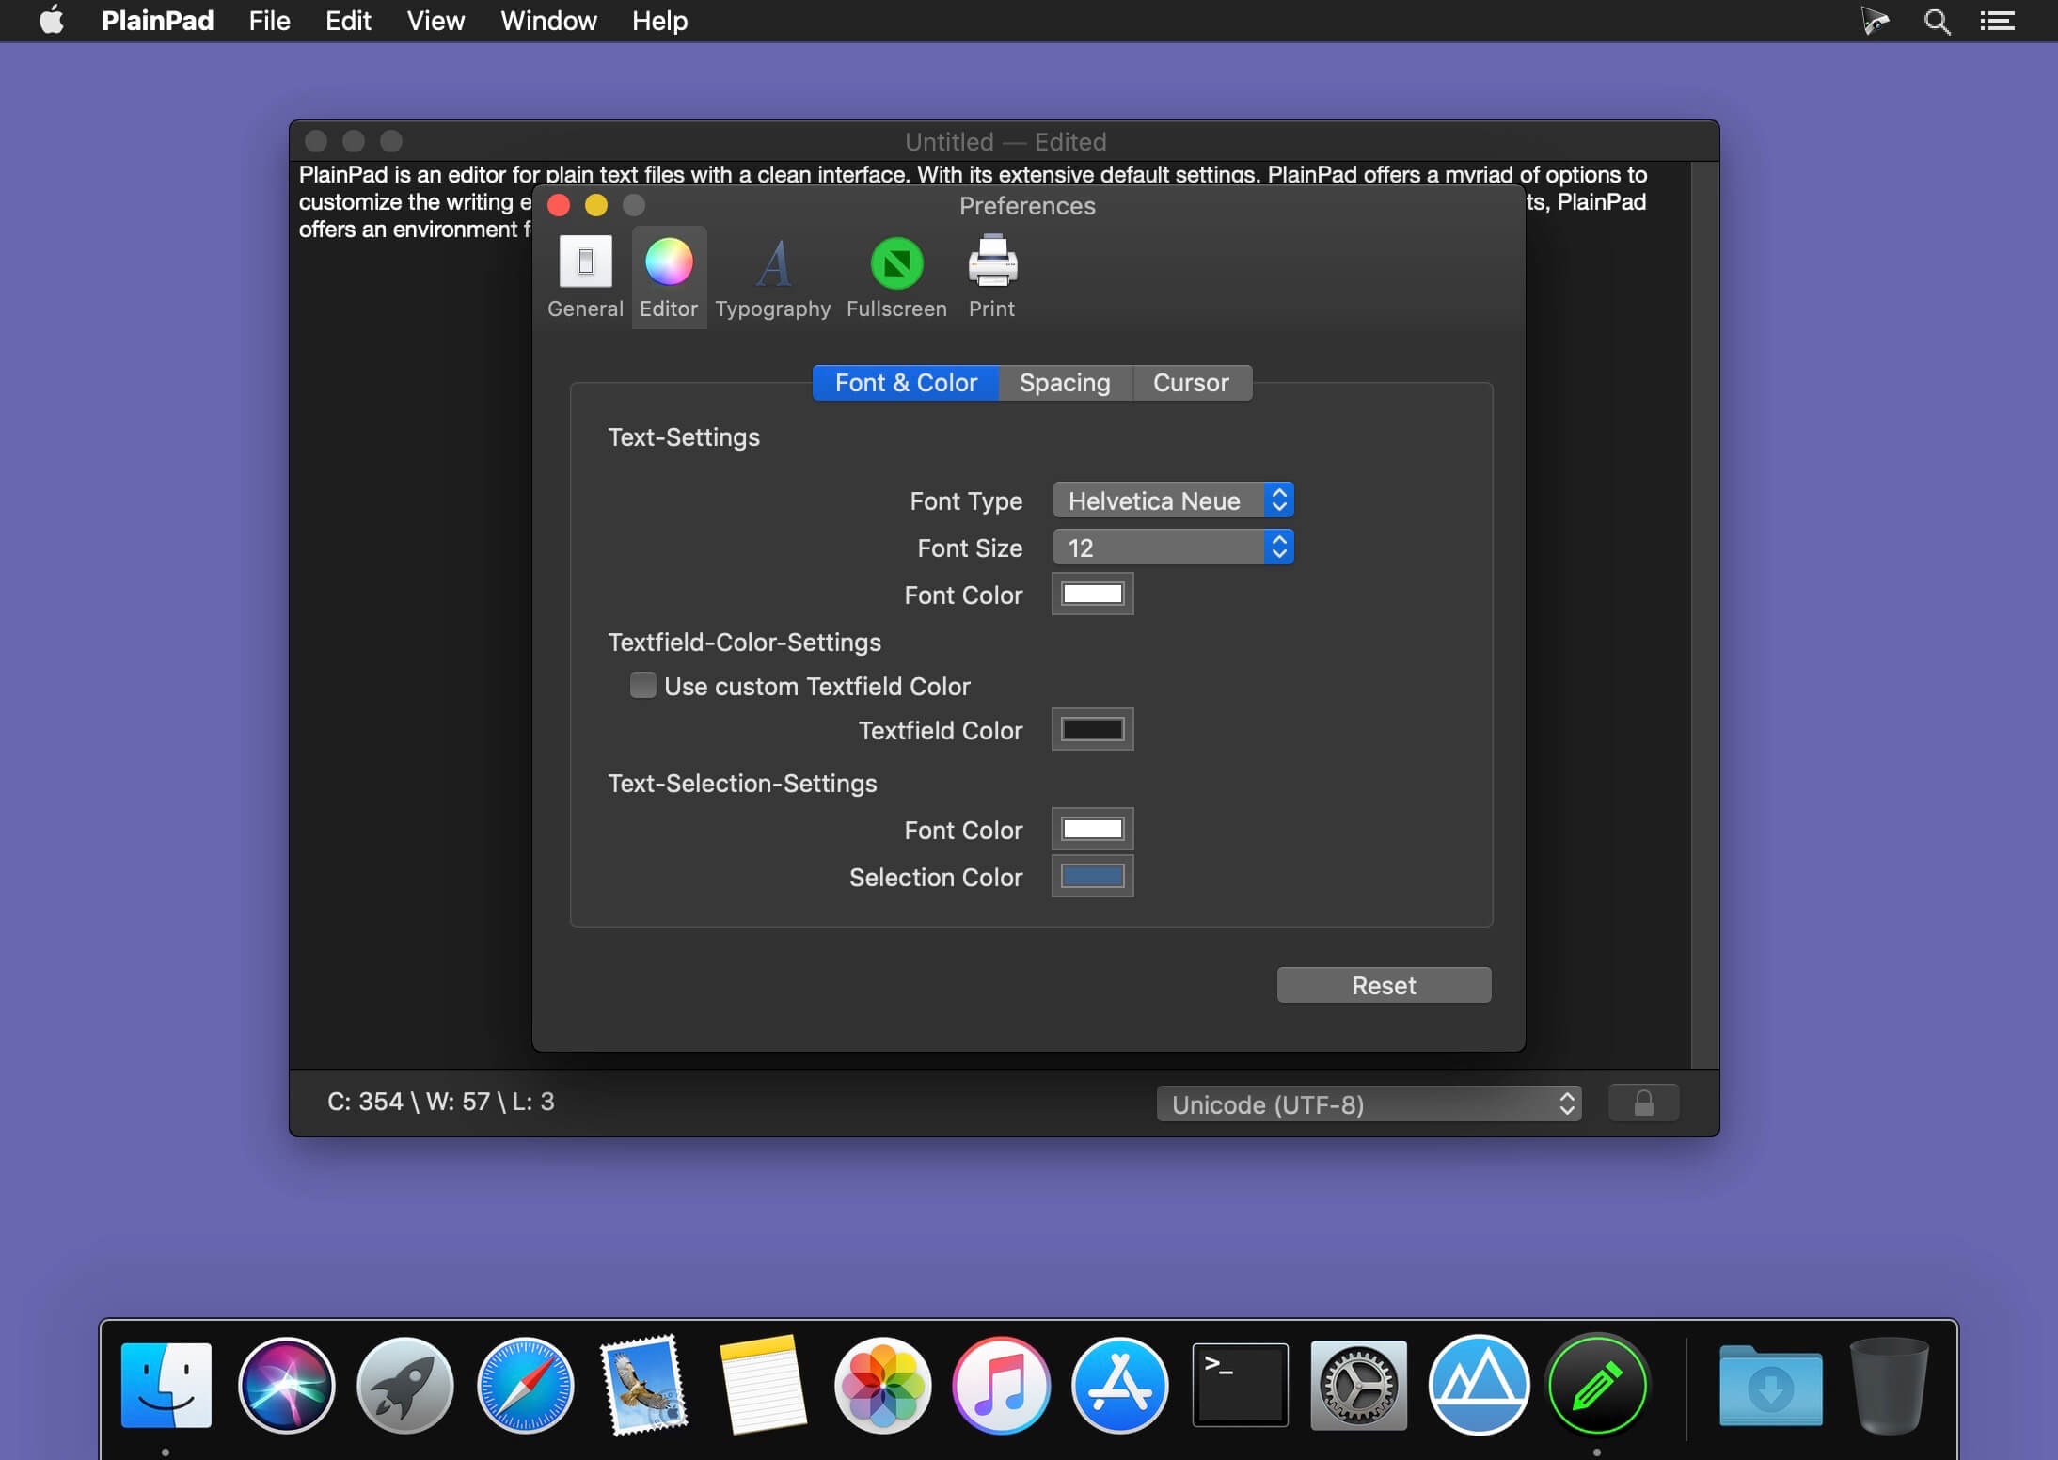This screenshot has width=2058, height=1460.
Task: Pick the Text-Selection Font Color swatch
Action: pos(1092,829)
